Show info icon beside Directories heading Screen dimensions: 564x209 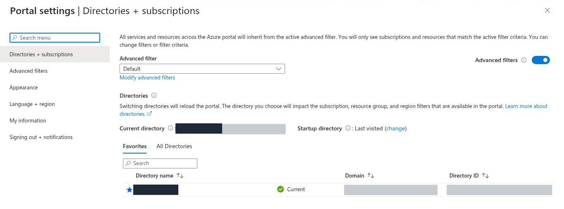(154, 95)
